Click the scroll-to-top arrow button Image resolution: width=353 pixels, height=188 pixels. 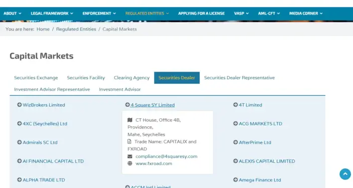(345, 174)
